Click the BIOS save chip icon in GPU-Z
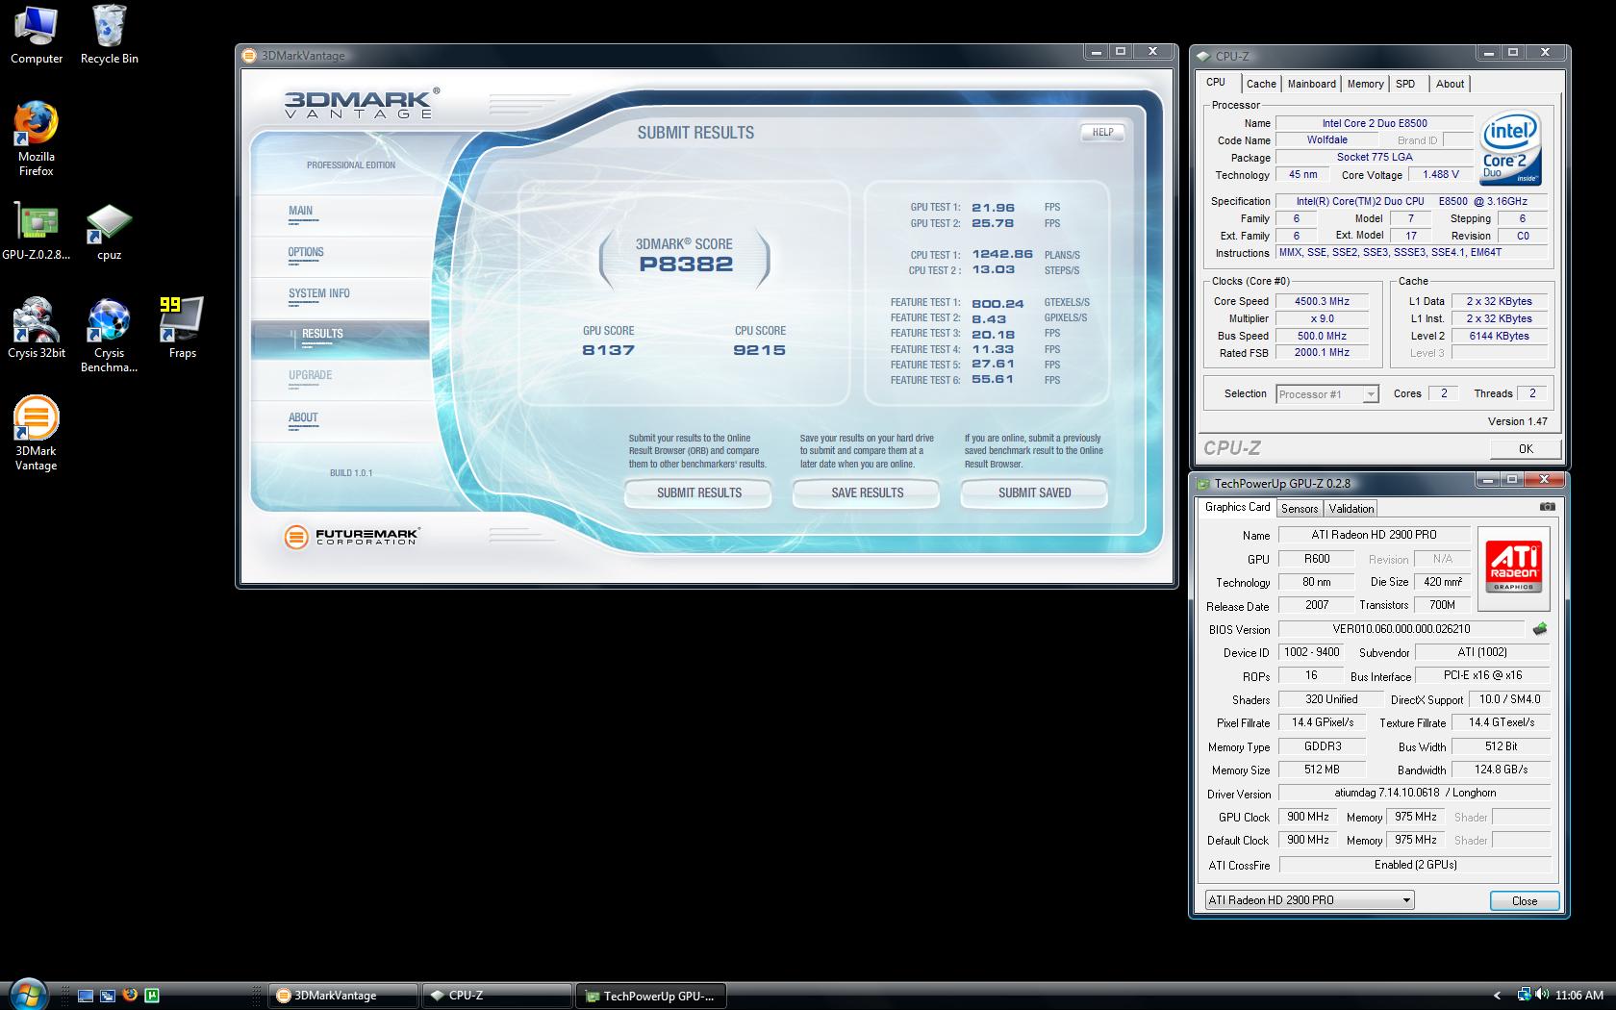The width and height of the screenshot is (1616, 1010). pos(1540,629)
